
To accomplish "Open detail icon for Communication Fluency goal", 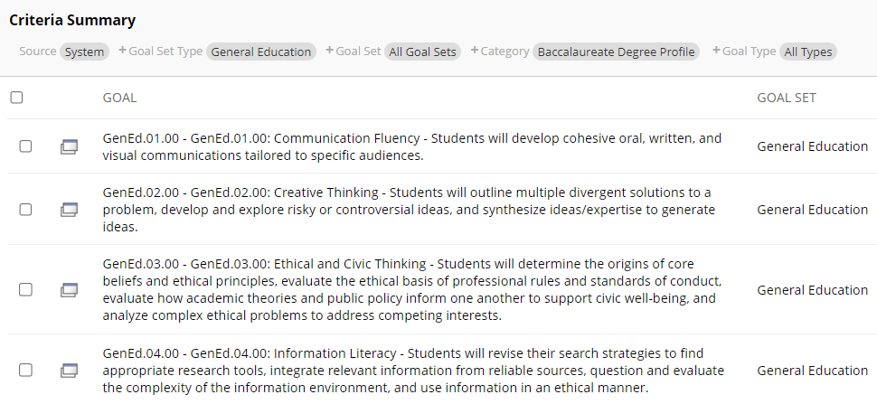I will [x=69, y=147].
